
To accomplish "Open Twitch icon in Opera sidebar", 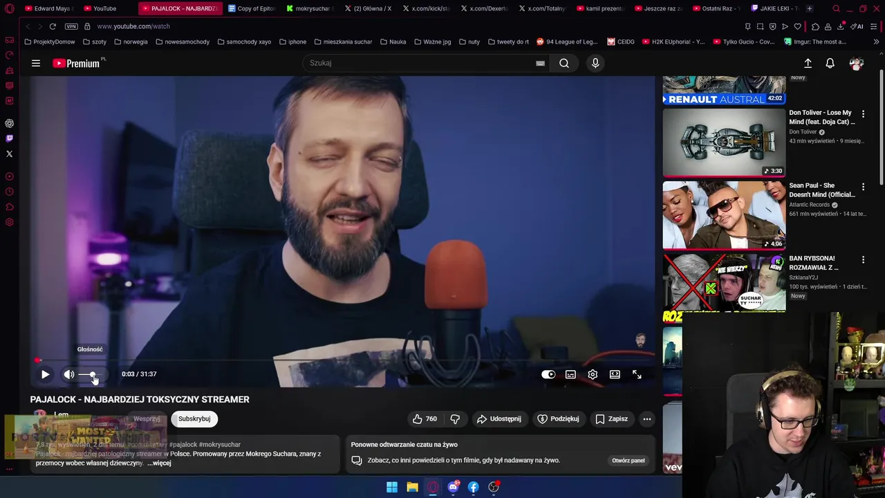I will coord(9,138).
